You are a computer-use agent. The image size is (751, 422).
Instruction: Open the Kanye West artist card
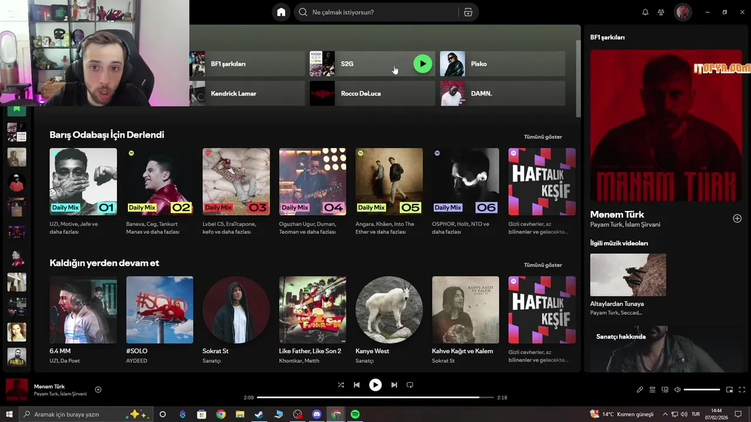tap(389, 320)
